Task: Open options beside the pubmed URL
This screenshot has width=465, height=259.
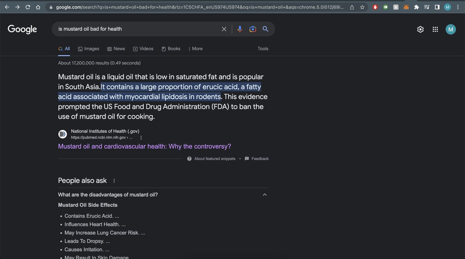Action: 141,137
